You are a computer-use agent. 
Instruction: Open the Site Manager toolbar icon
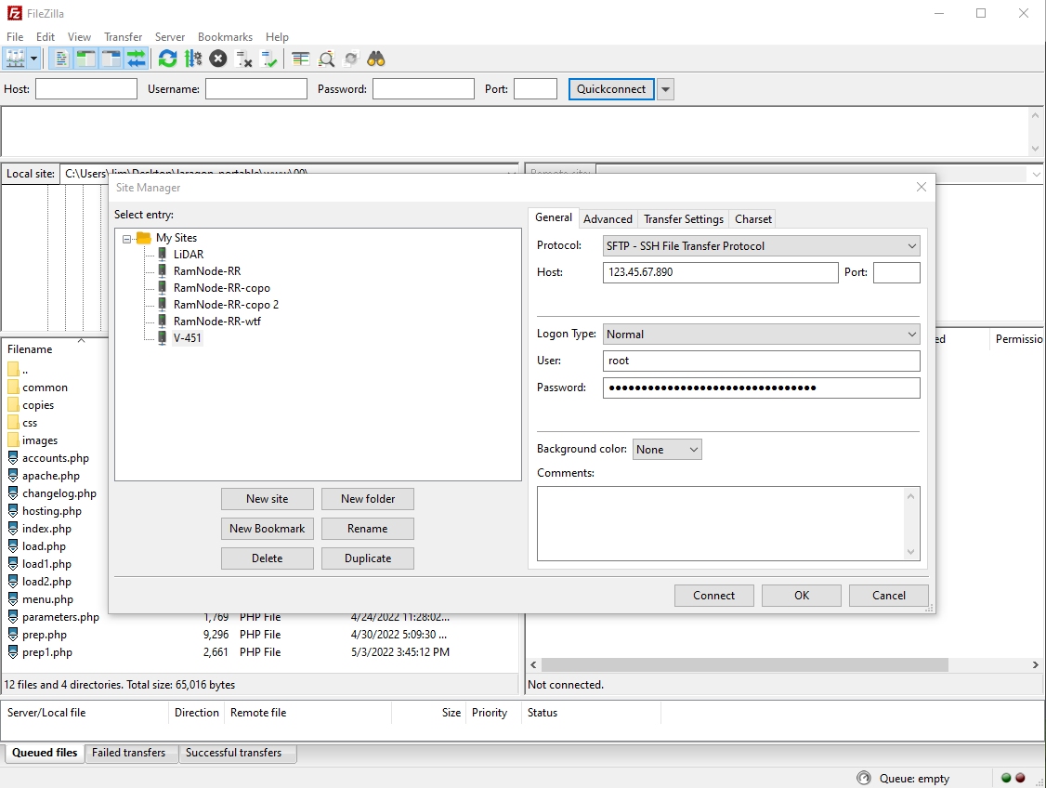tap(16, 59)
